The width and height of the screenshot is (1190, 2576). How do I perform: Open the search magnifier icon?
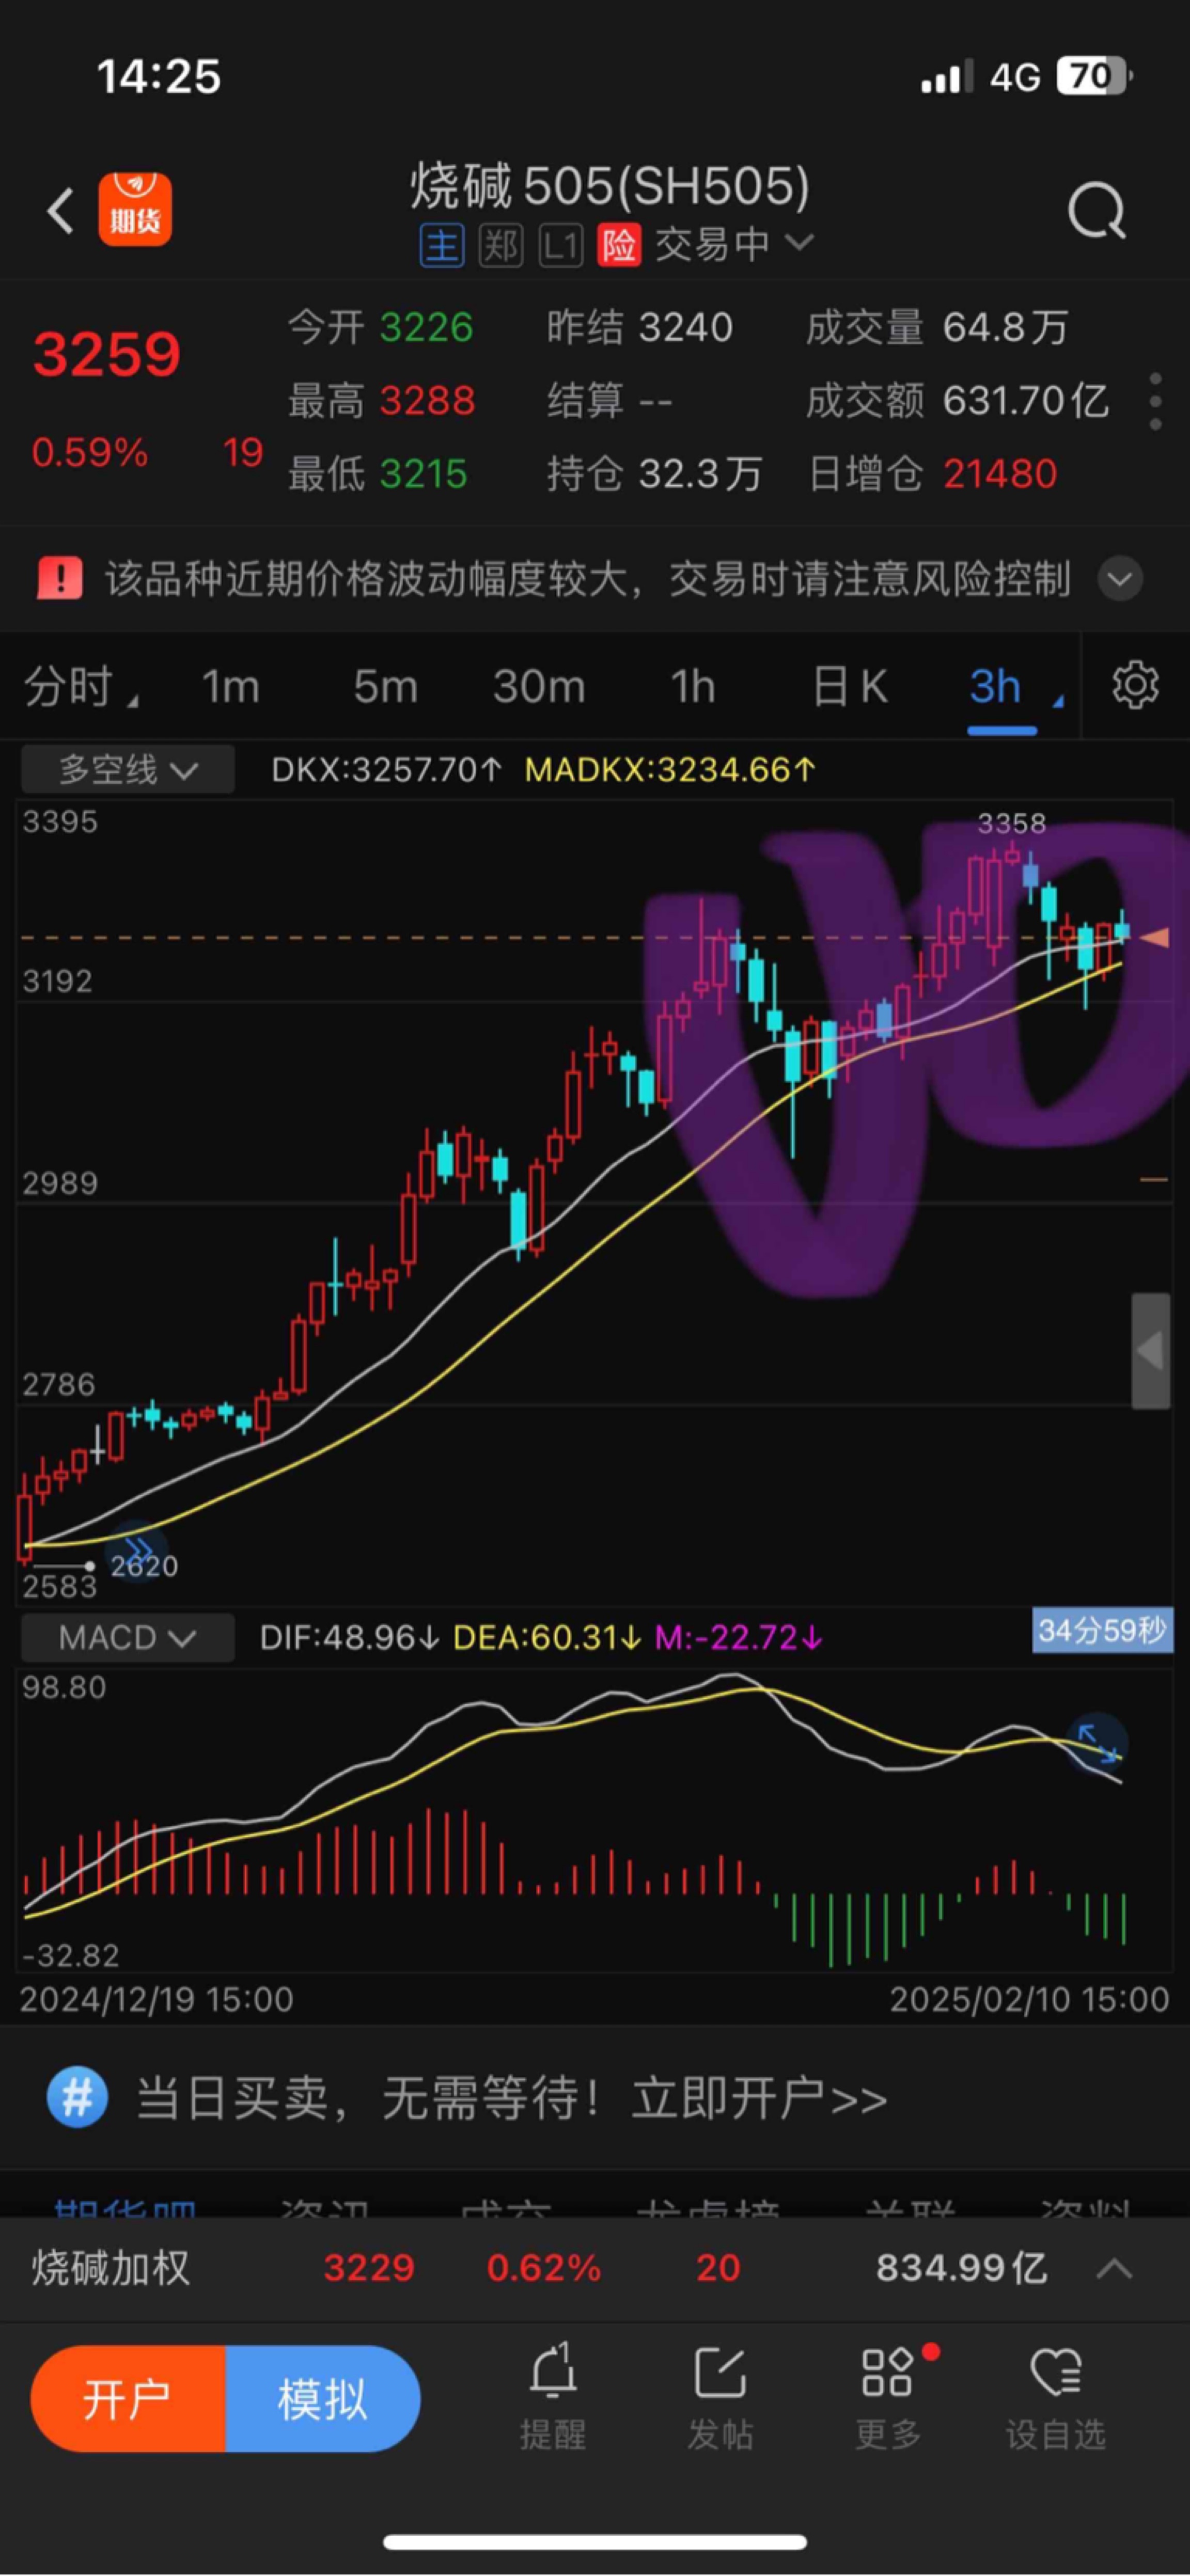tap(1096, 211)
